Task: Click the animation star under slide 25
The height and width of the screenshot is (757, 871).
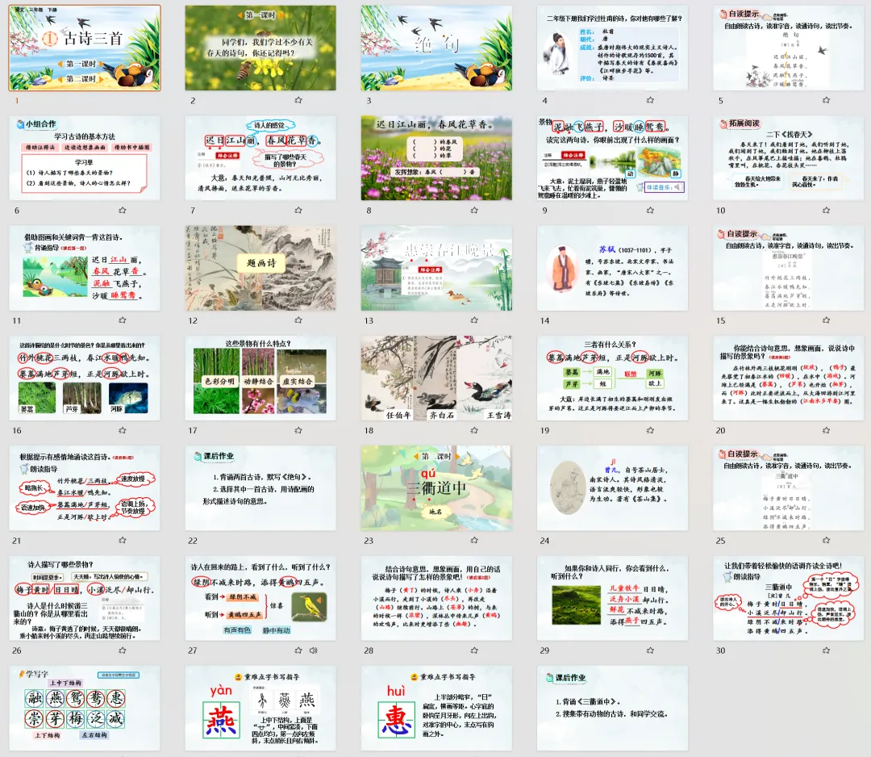Action: pyautogui.click(x=826, y=540)
